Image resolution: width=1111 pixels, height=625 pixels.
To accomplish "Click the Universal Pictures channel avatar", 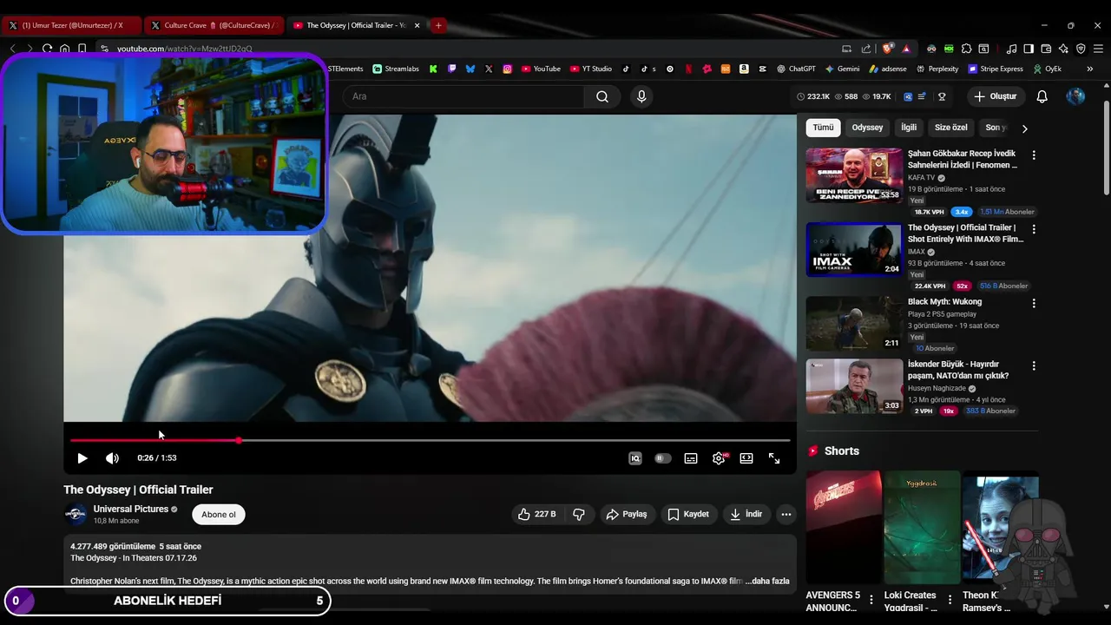I will tap(76, 514).
